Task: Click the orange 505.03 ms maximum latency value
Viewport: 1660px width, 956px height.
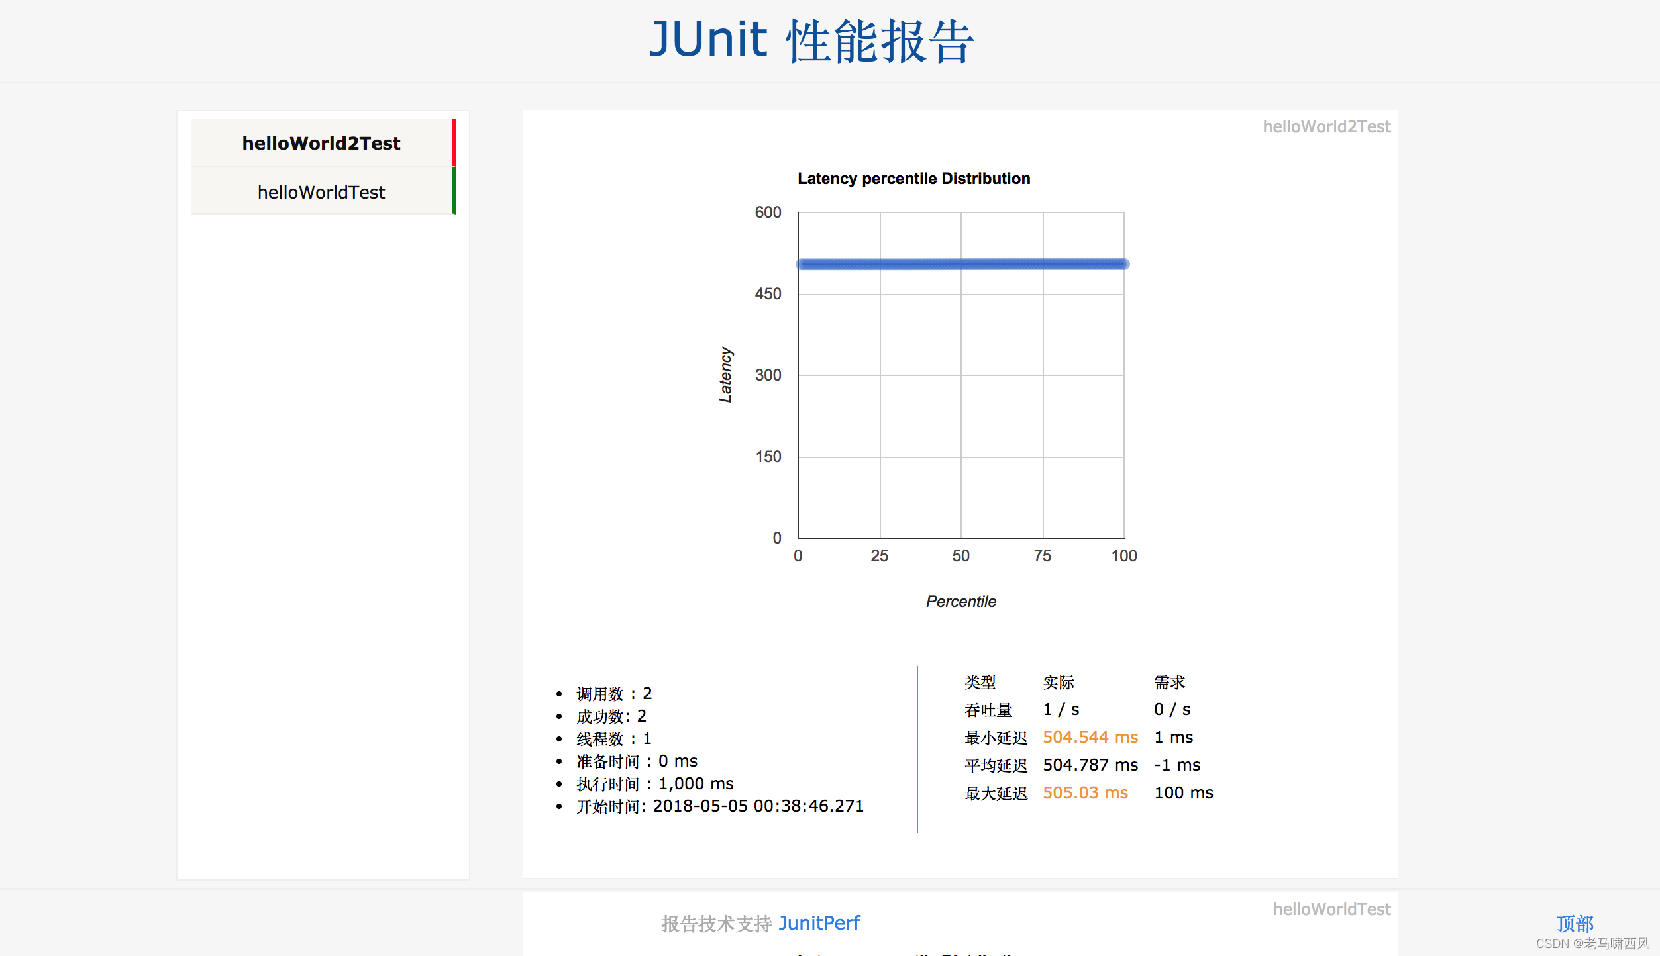Action: 1084,792
